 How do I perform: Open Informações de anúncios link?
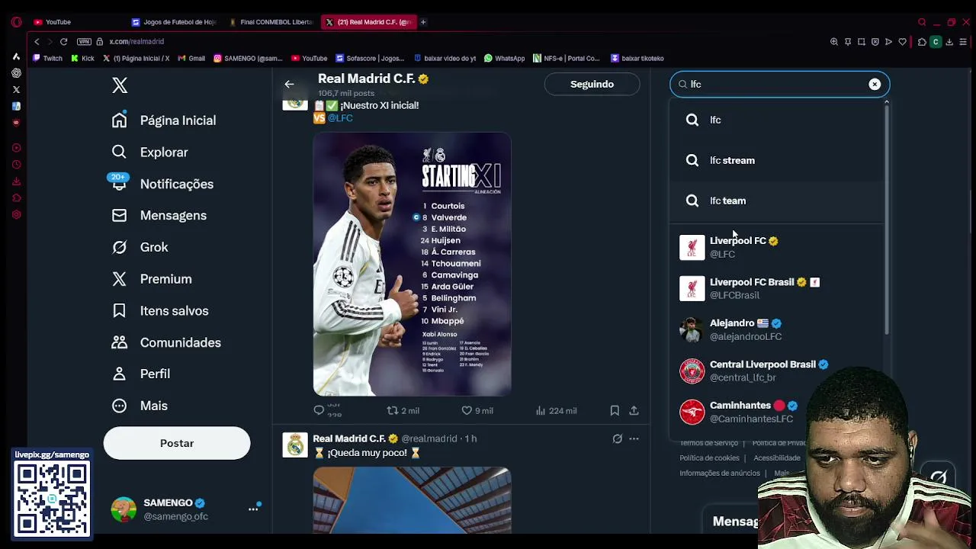[x=720, y=474]
